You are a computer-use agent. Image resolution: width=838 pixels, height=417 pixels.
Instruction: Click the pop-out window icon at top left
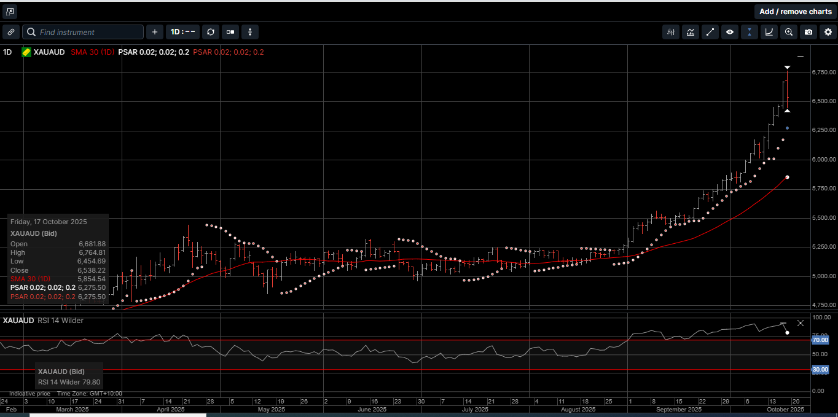coord(10,12)
